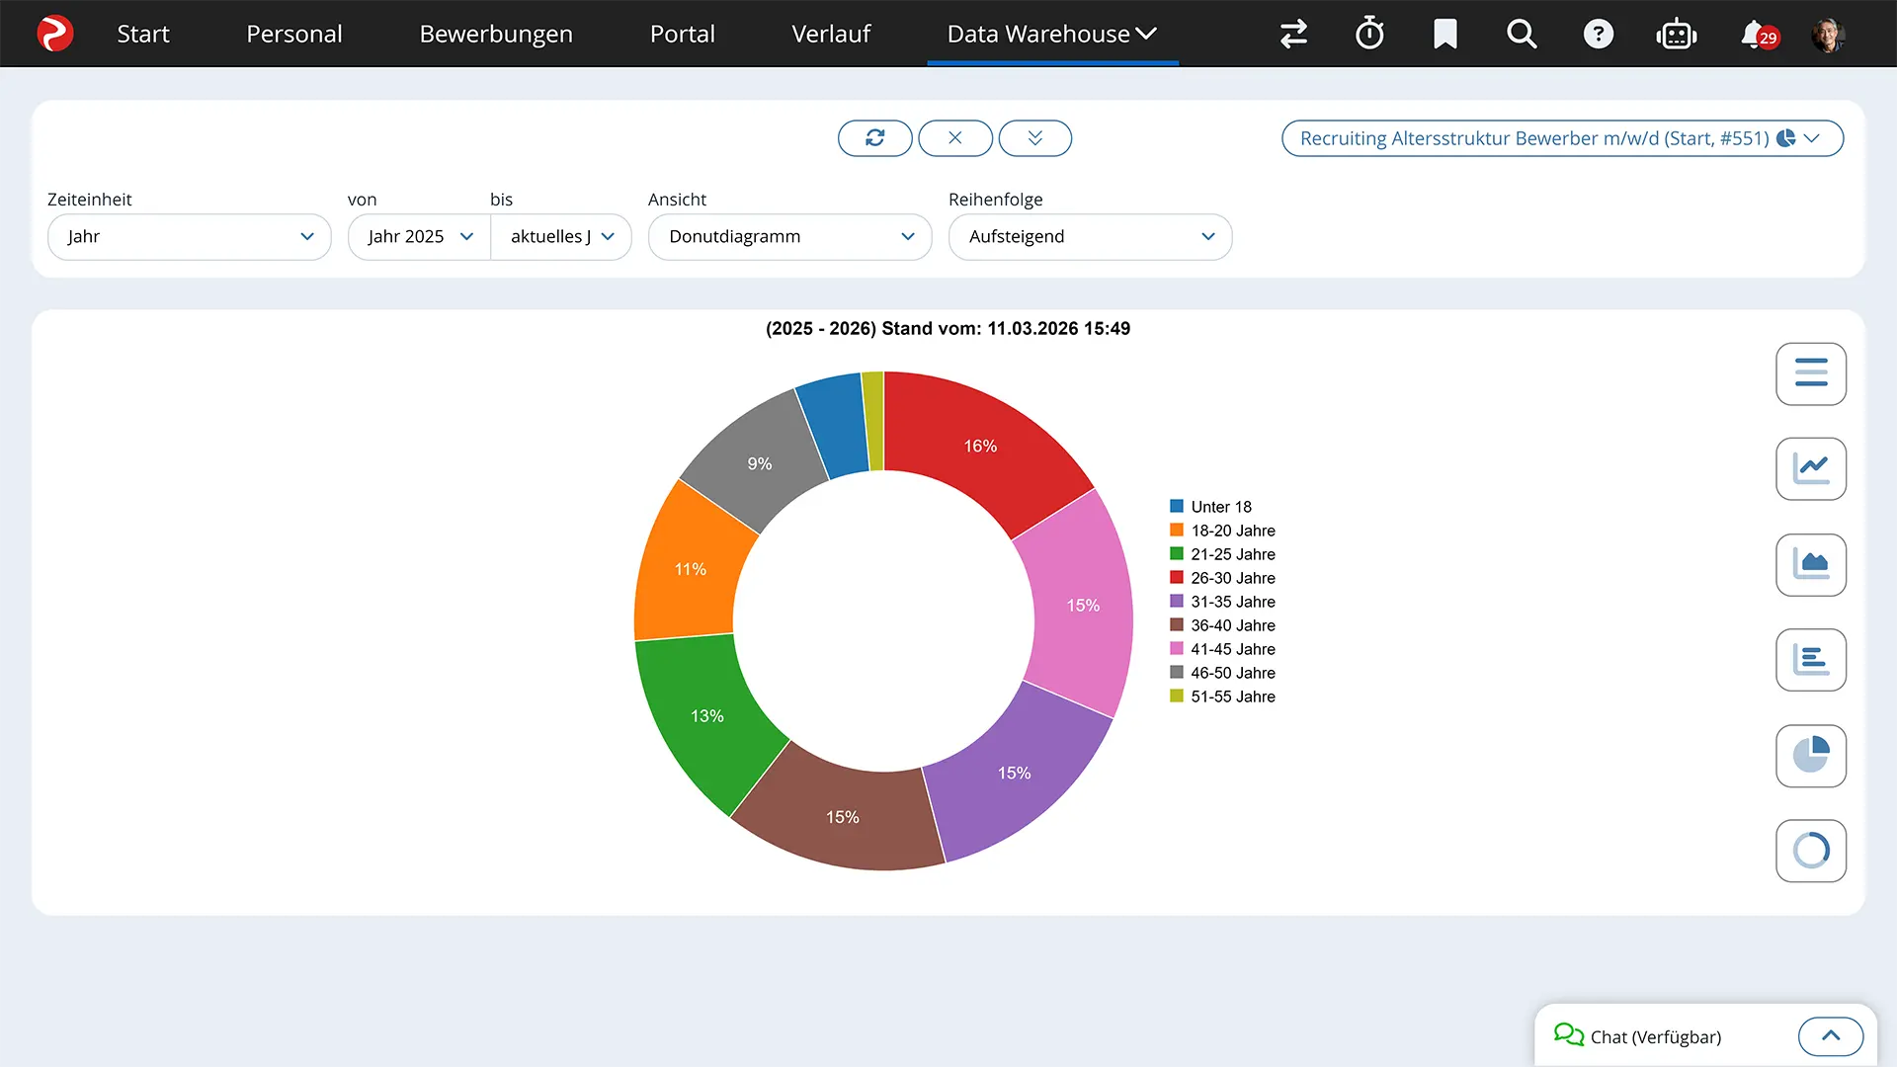This screenshot has width=1897, height=1067.
Task: Click the green 21-25 Jahre legend swatch
Action: click(x=1176, y=553)
